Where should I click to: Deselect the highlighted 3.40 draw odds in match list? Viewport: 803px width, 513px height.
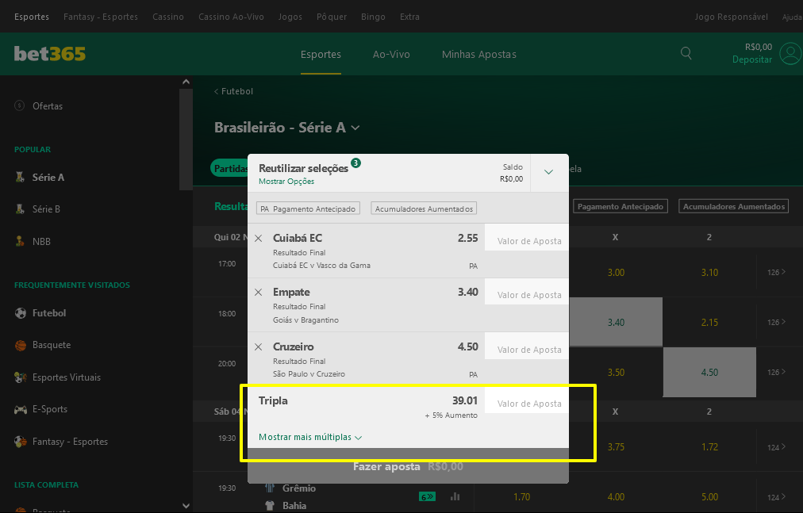pyautogui.click(x=616, y=322)
